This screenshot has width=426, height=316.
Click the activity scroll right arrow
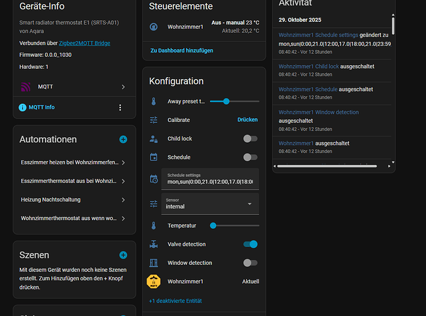pyautogui.click(x=389, y=166)
